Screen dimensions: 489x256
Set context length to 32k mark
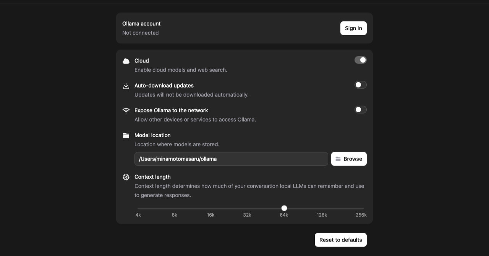tap(247, 209)
